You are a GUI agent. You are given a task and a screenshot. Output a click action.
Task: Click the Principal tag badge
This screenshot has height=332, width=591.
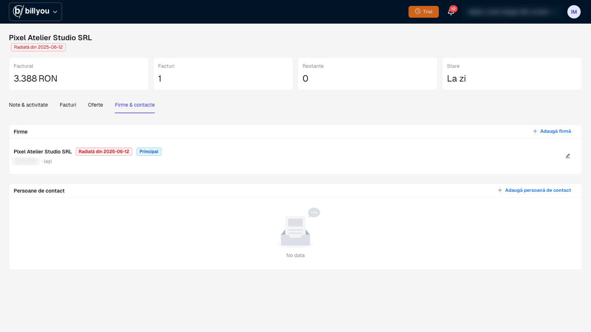(149, 152)
